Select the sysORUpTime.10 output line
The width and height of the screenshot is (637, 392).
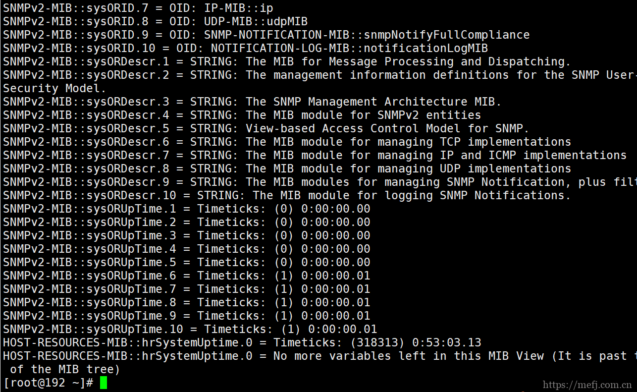pyautogui.click(x=190, y=329)
